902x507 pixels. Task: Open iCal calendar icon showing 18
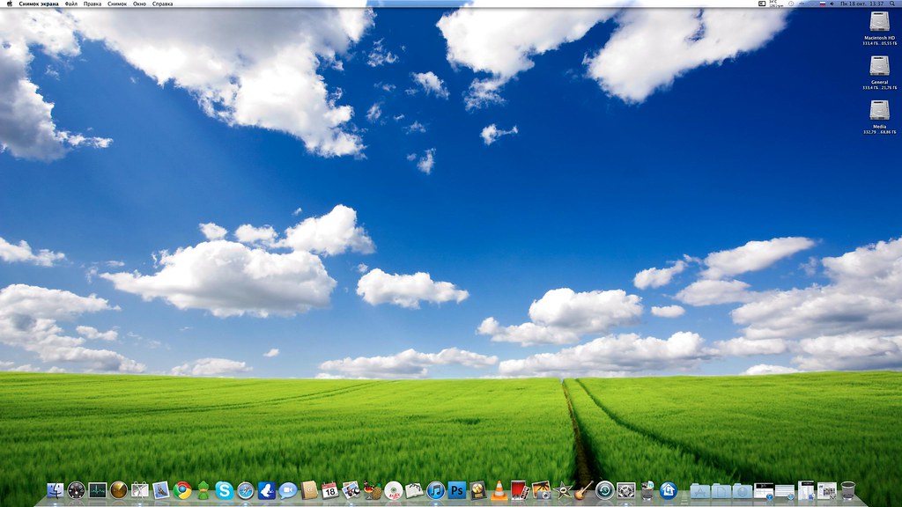click(330, 490)
